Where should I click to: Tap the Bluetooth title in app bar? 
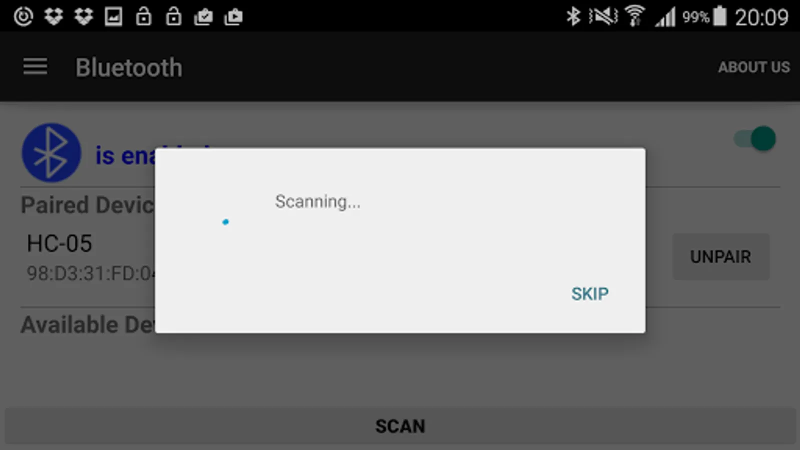point(129,67)
